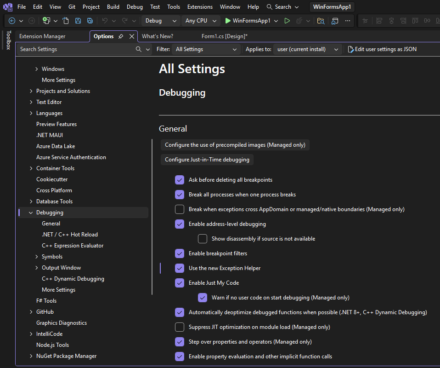Image resolution: width=440 pixels, height=368 pixels.
Task: Toggle Automatically deoptimize debugged functions checkbox
Action: coord(180,312)
